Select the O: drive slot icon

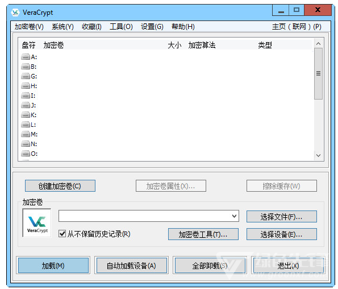[x=26, y=154]
